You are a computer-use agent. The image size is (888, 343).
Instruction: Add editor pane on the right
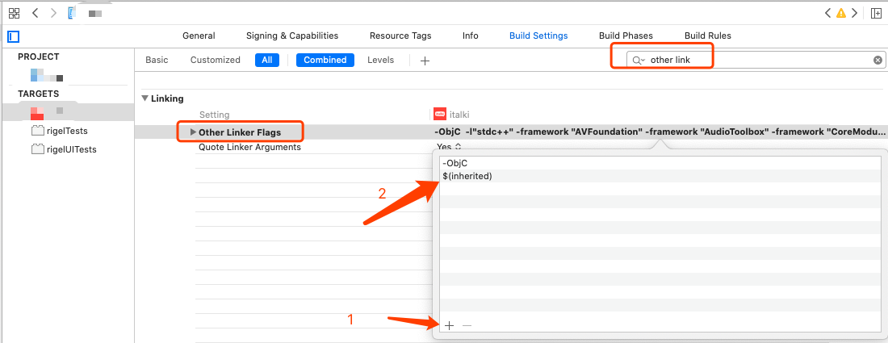[876, 12]
